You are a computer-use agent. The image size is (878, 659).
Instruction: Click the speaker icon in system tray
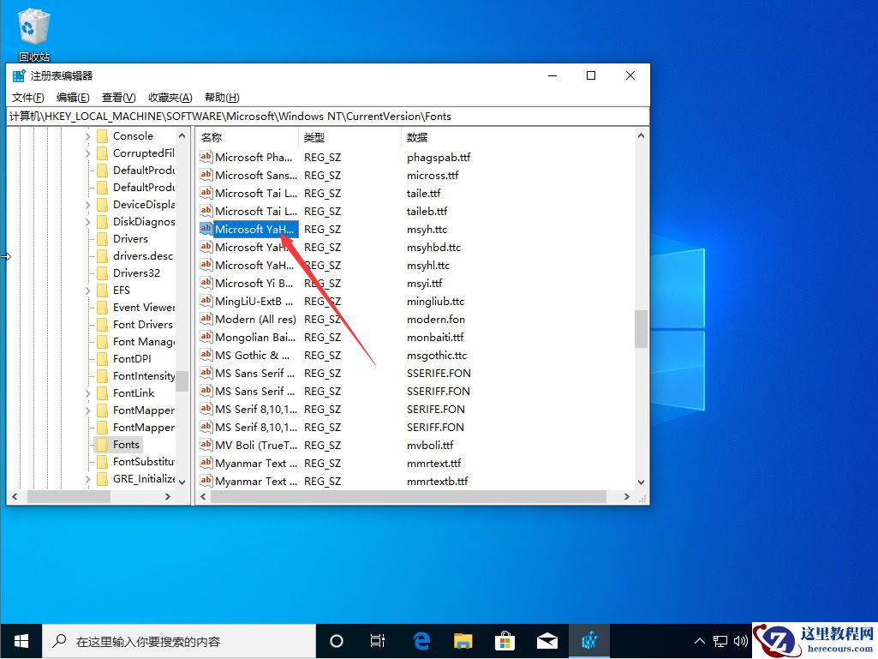pos(739,641)
